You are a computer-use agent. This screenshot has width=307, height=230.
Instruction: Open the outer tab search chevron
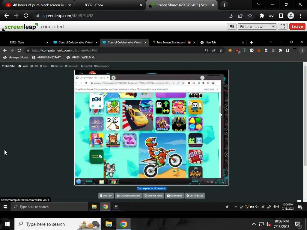[x=259, y=4]
